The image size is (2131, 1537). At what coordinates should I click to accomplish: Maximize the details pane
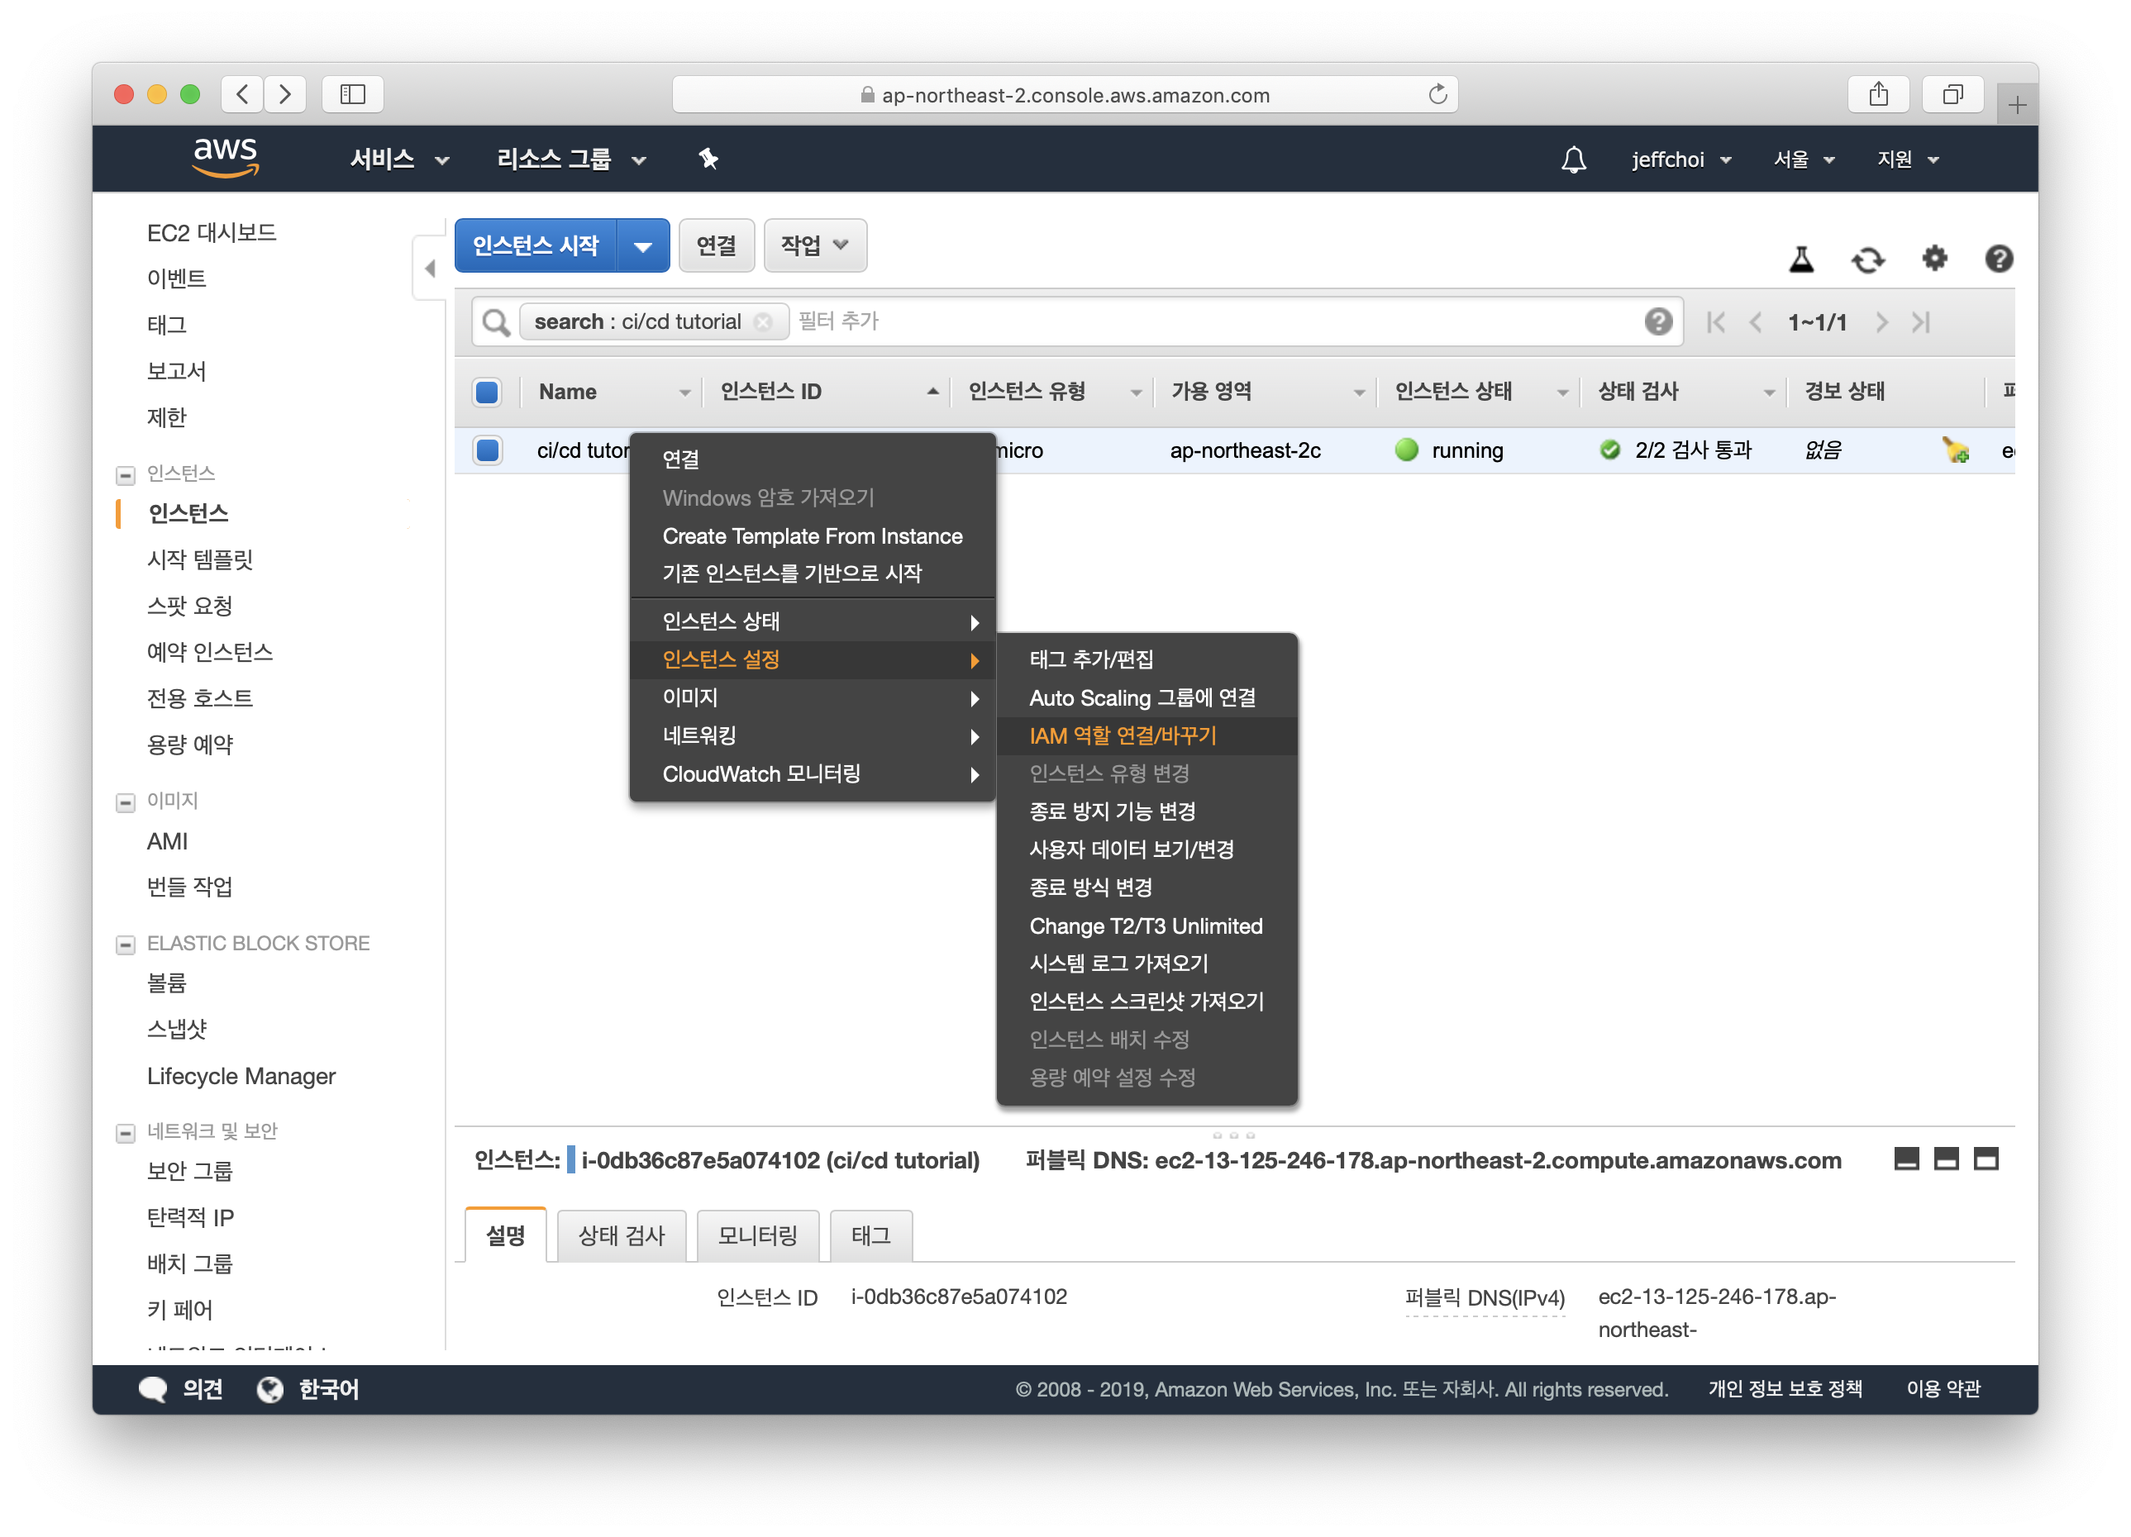1986,1159
